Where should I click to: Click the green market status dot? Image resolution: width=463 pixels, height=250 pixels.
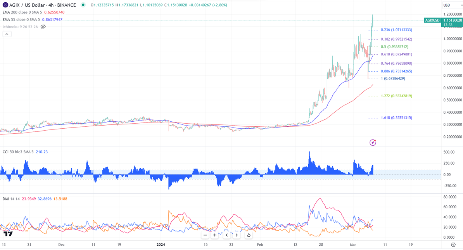tap(83, 5)
